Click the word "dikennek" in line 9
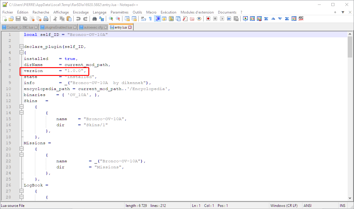The image size is (354, 209). click(132, 83)
